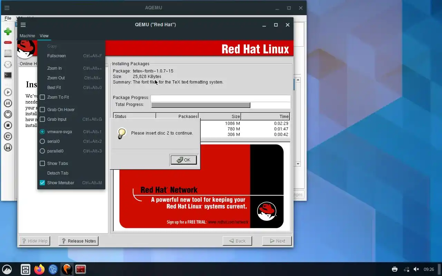The width and height of the screenshot is (442, 276).
Task: Click the reset VM circular arrow icon
Action: (x=8, y=136)
